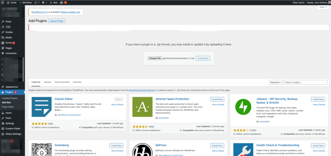Image resolution: width=331 pixels, height=156 pixels.
Task: Click the Jetpack plugin logo
Action: 243,107
